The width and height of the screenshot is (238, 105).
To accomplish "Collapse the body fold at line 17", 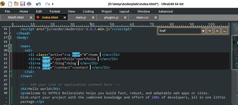I will pos(9,38).
